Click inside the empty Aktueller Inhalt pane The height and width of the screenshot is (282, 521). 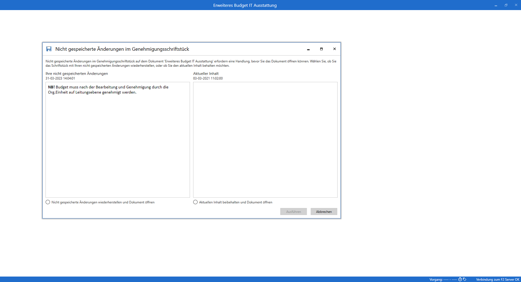pos(265,139)
